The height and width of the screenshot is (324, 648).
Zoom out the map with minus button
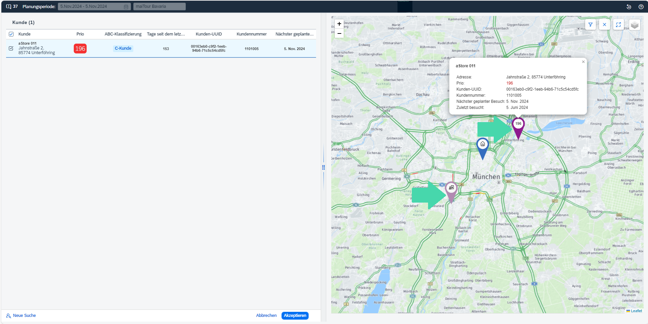(339, 33)
